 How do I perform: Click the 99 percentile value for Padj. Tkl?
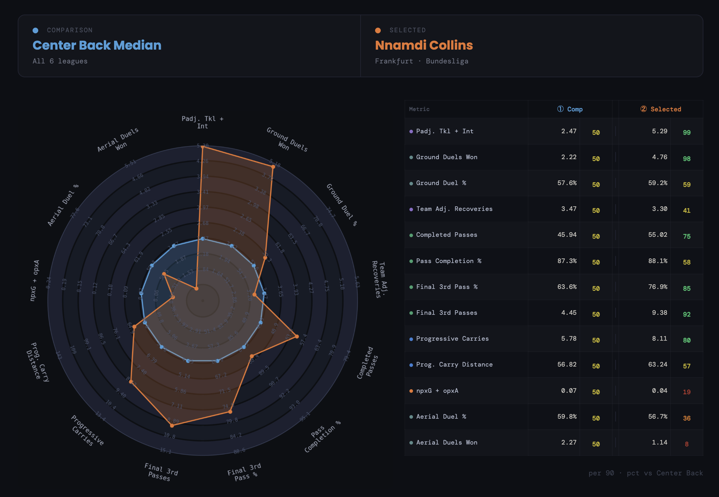click(686, 133)
